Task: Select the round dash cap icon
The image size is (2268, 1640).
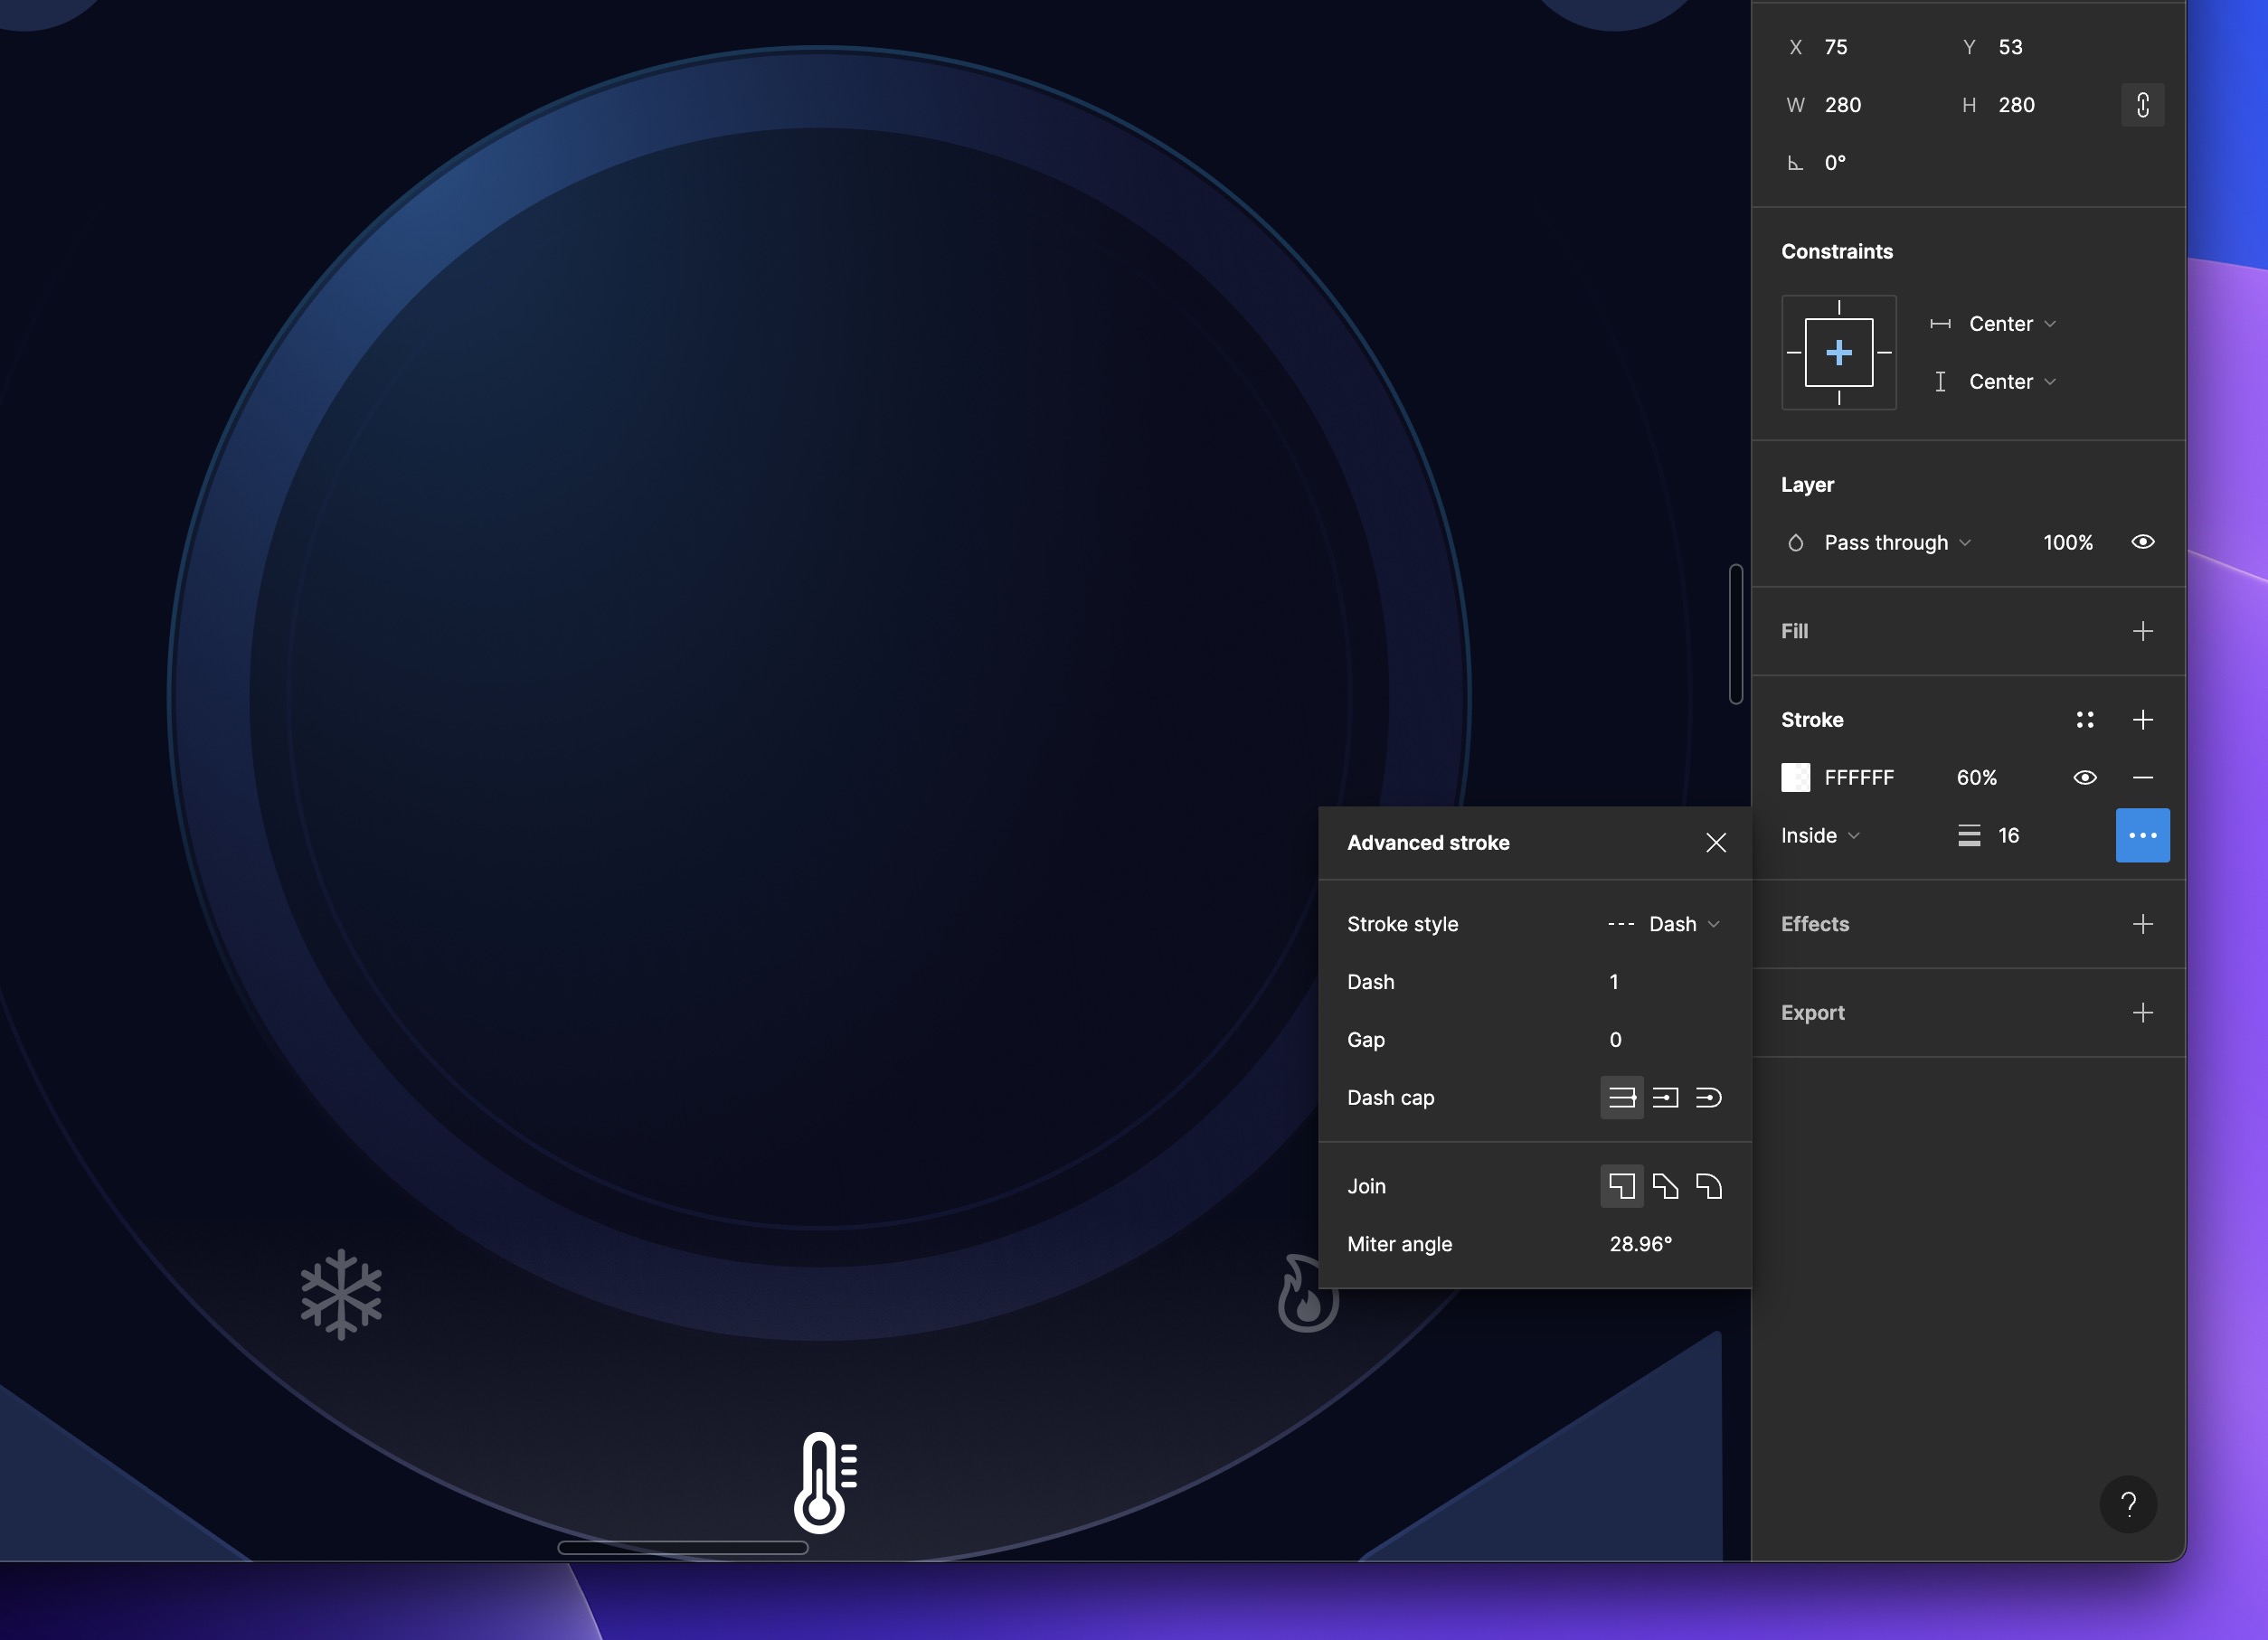Action: [x=1709, y=1097]
